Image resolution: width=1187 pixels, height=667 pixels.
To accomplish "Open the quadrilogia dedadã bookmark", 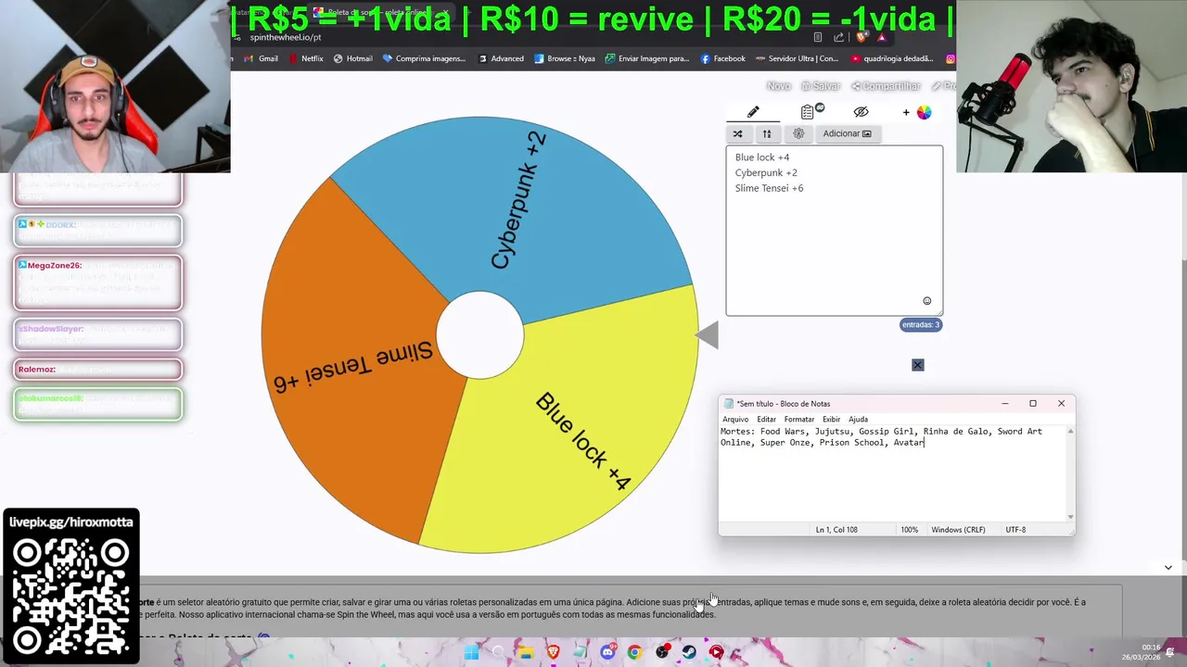I will coord(891,58).
